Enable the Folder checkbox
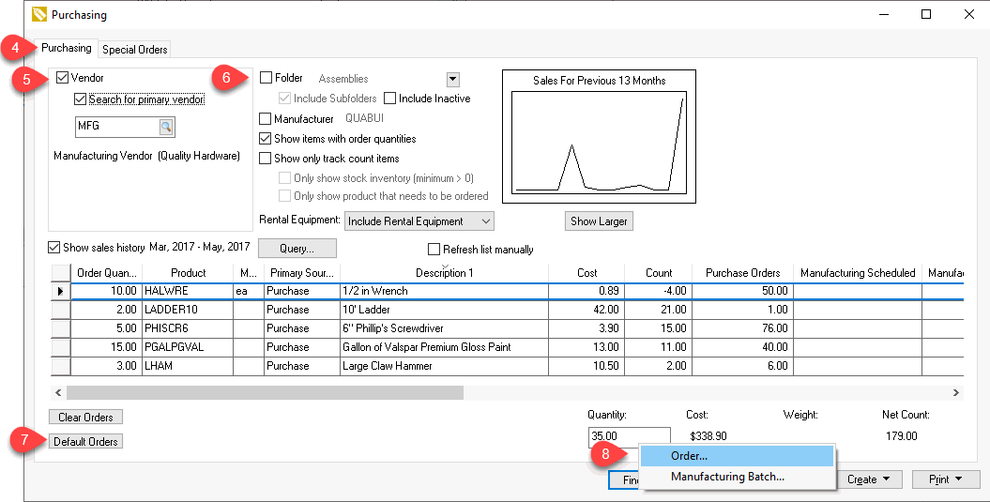Image resolution: width=990 pixels, height=502 pixels. (x=266, y=78)
